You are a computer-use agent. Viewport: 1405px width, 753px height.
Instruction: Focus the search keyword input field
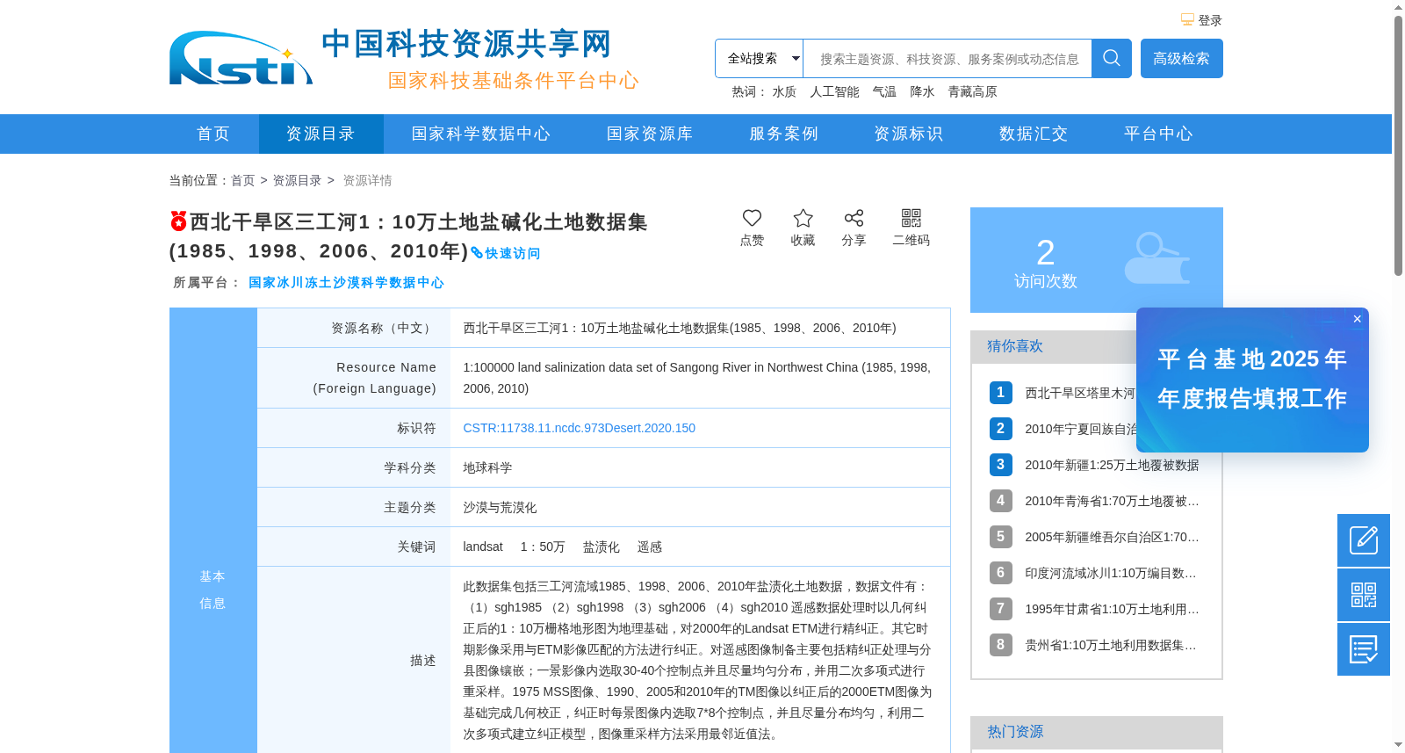[947, 59]
